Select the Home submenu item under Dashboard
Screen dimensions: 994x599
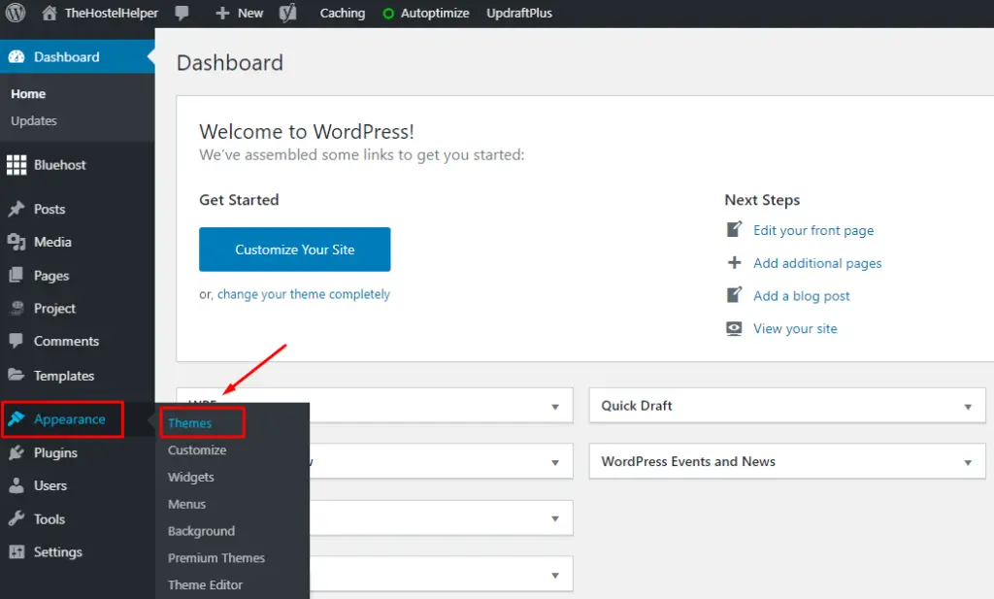coord(28,94)
